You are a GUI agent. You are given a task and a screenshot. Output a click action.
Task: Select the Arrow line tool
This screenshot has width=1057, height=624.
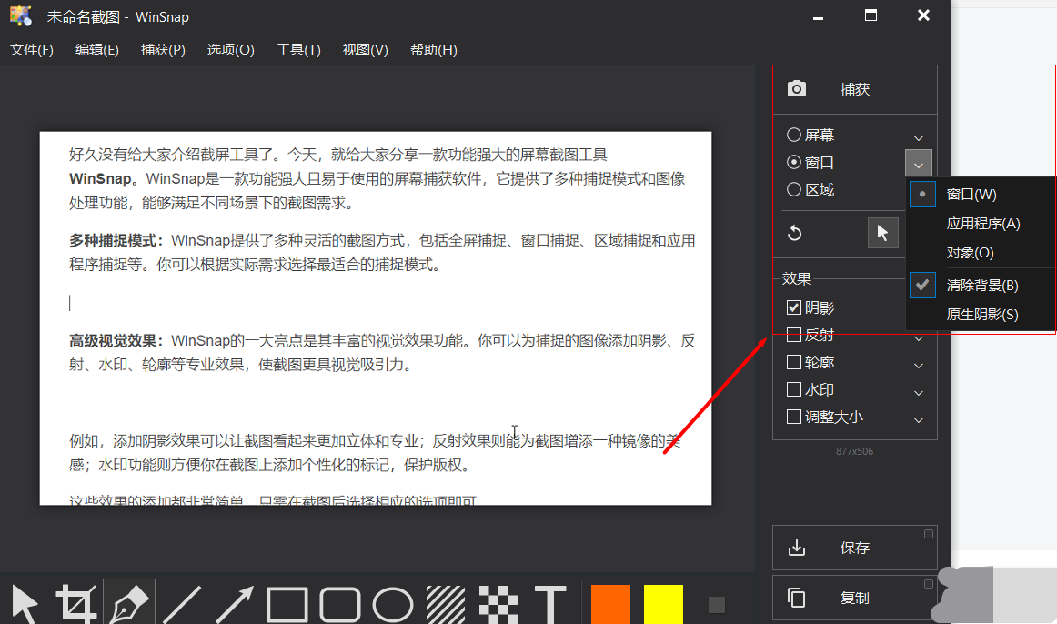point(235,604)
